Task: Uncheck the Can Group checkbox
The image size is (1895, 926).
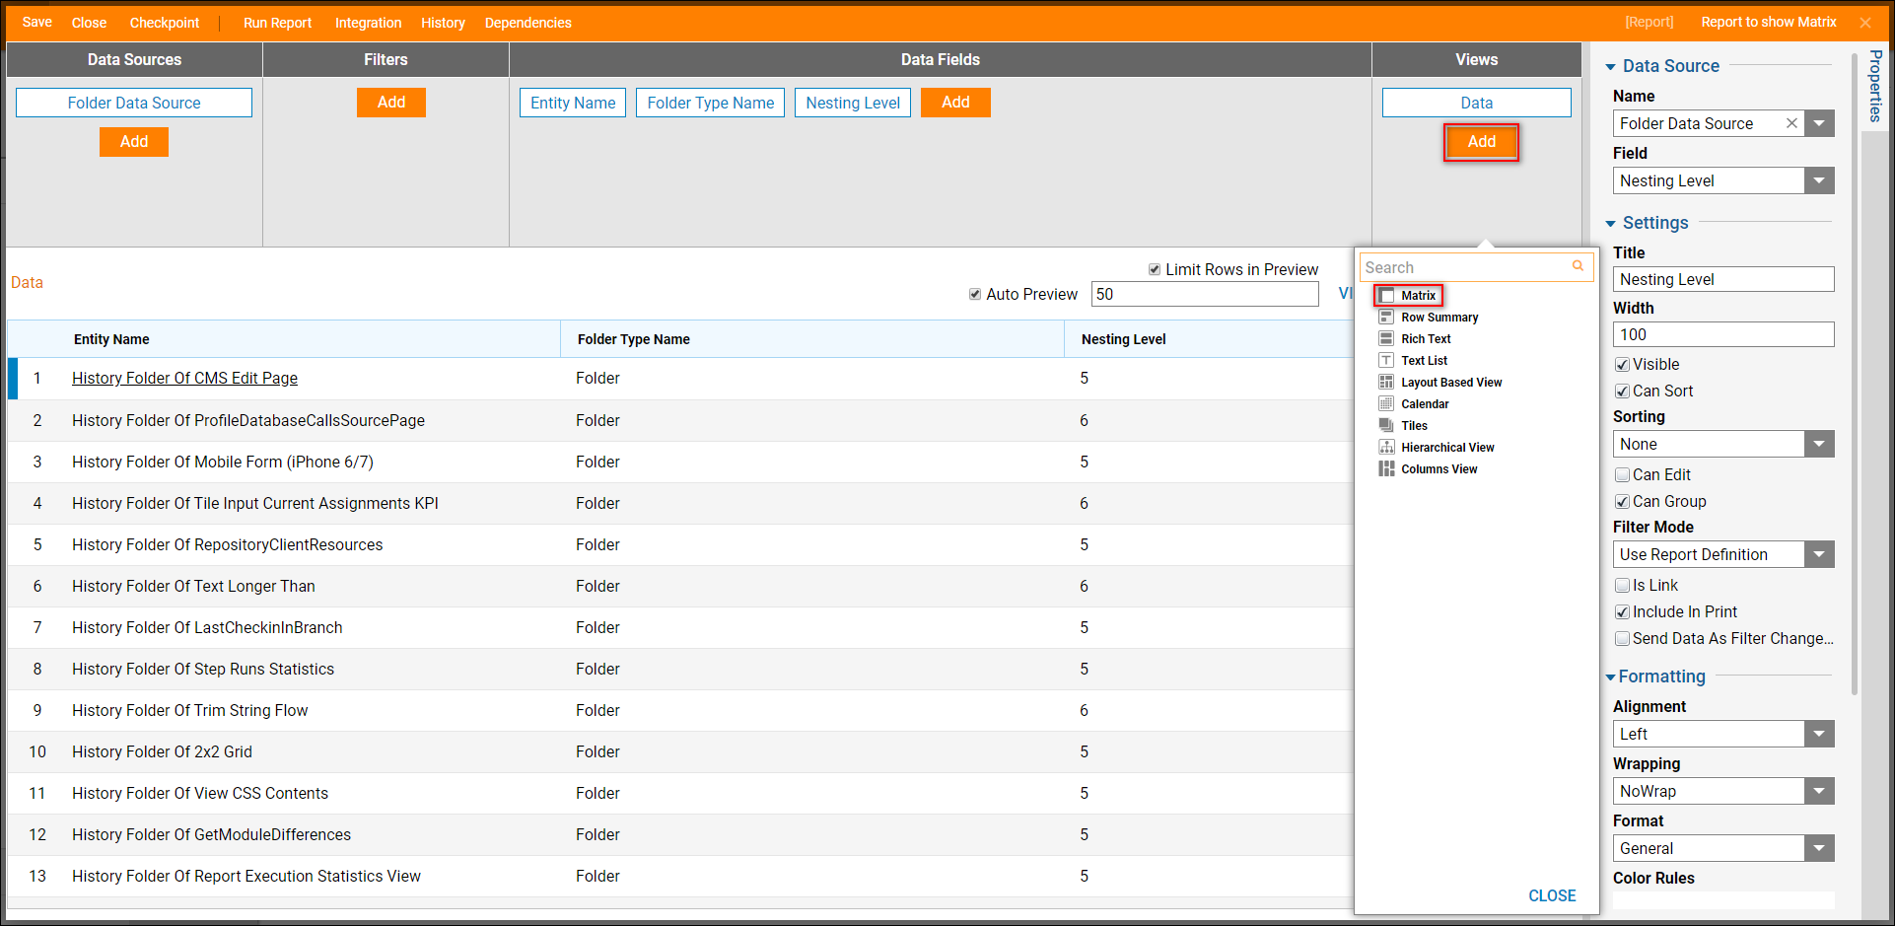Action: tap(1622, 502)
